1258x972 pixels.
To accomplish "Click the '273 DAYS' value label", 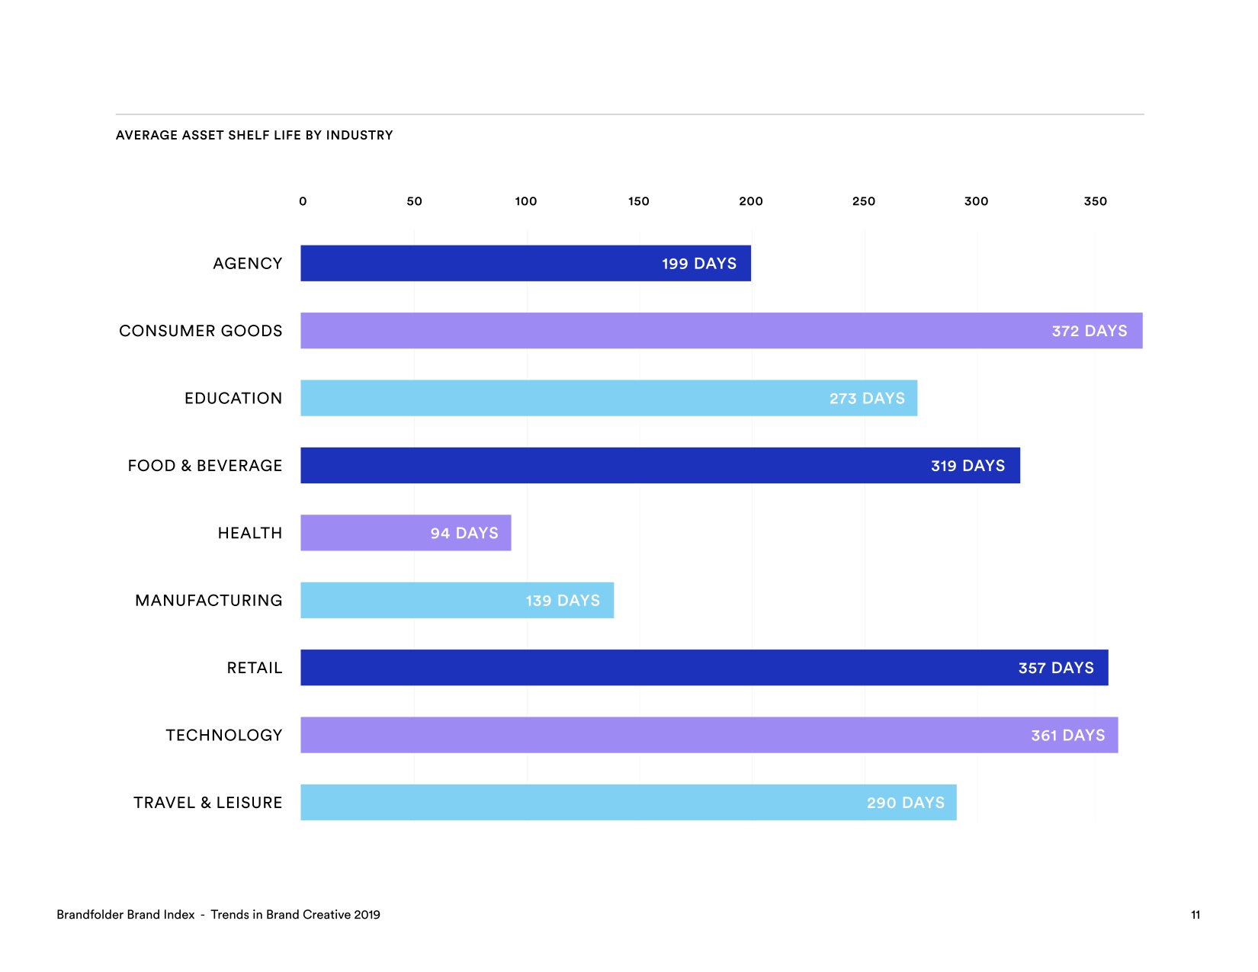I will pos(868,399).
